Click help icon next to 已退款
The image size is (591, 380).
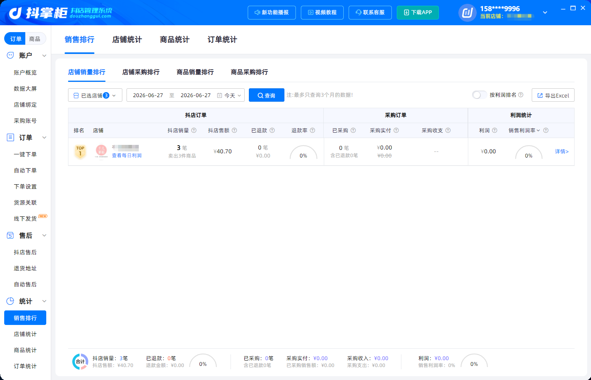[x=272, y=130]
